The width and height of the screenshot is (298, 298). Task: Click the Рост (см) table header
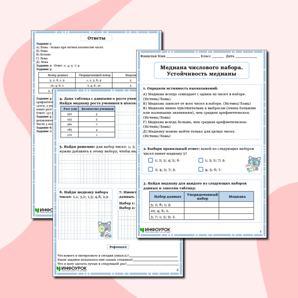69,109
